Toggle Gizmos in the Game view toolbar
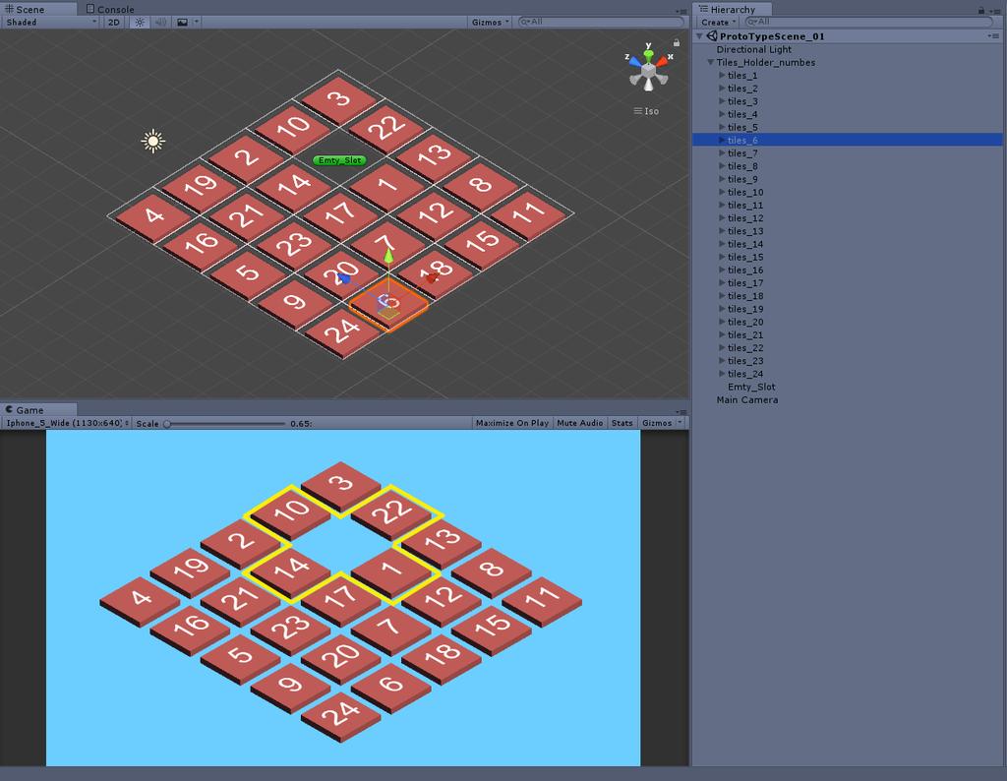Viewport: 1007px width, 781px height. (x=657, y=423)
